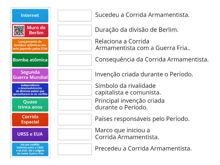The width and height of the screenshot is (220, 165).
Task: Choose the Corrida Espacial tile
Action: [30, 119]
